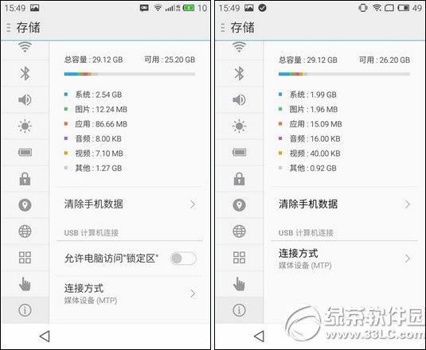Tap the back triangle in left screenshot
Image resolution: width=426 pixels, height=350 pixels.
(x=45, y=336)
